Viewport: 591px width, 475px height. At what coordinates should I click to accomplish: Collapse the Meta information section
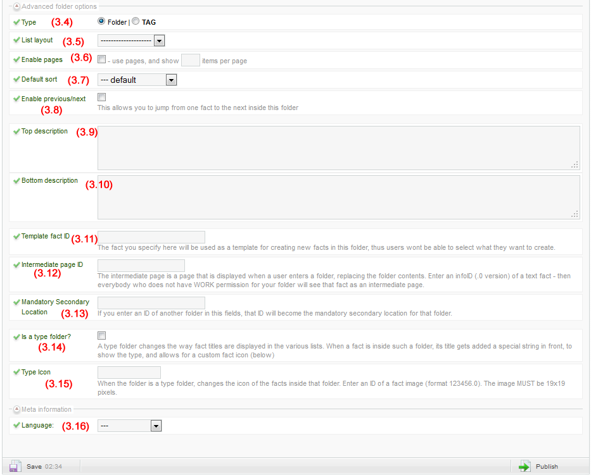pos(17,409)
